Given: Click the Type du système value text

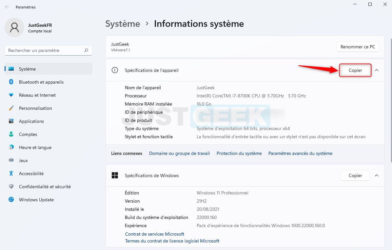Looking at the screenshot, I should (x=243, y=129).
